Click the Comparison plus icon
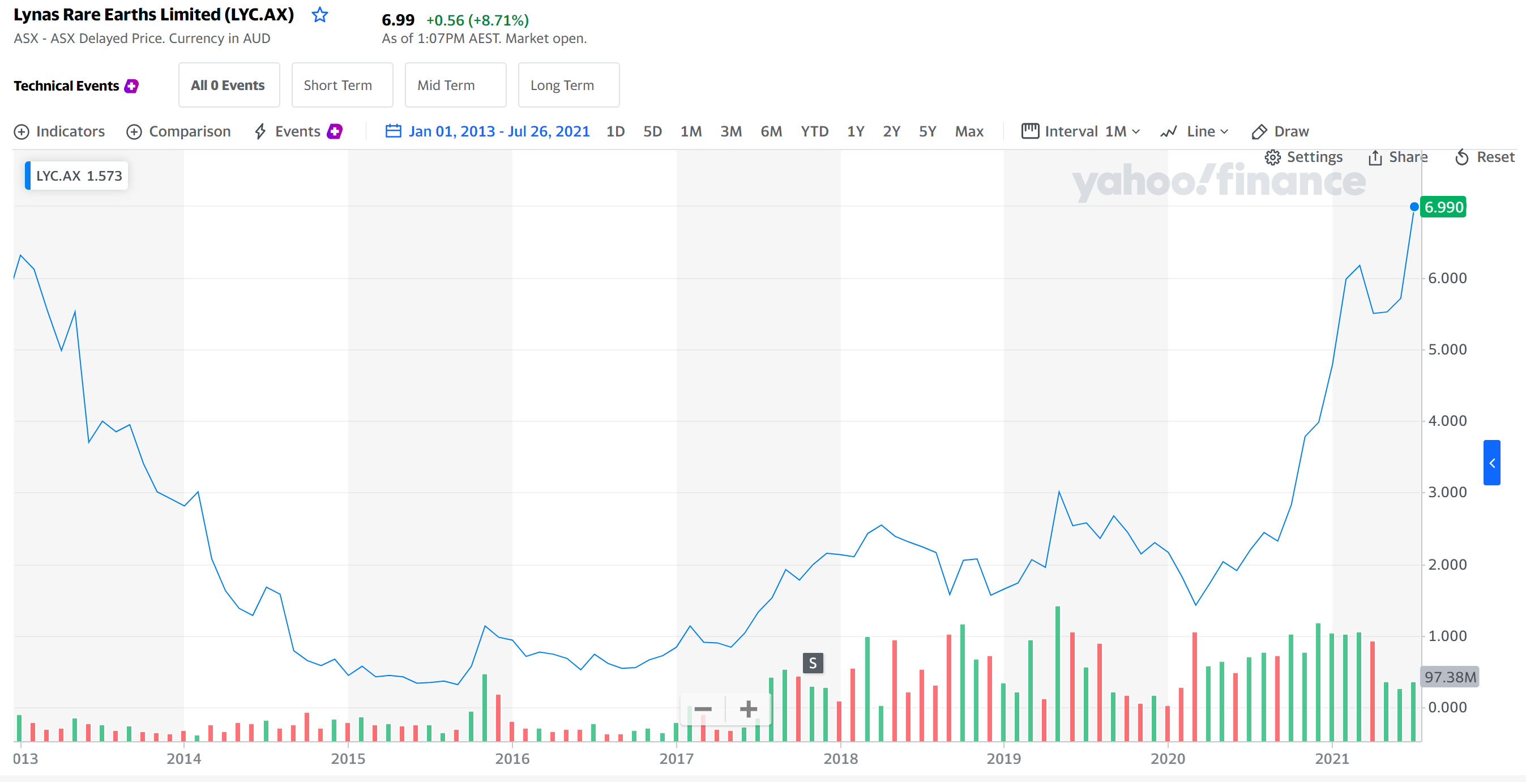Image resolution: width=1526 pixels, height=782 pixels. click(134, 131)
